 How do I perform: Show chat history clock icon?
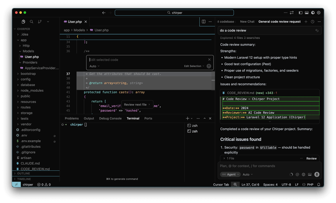click(312, 22)
